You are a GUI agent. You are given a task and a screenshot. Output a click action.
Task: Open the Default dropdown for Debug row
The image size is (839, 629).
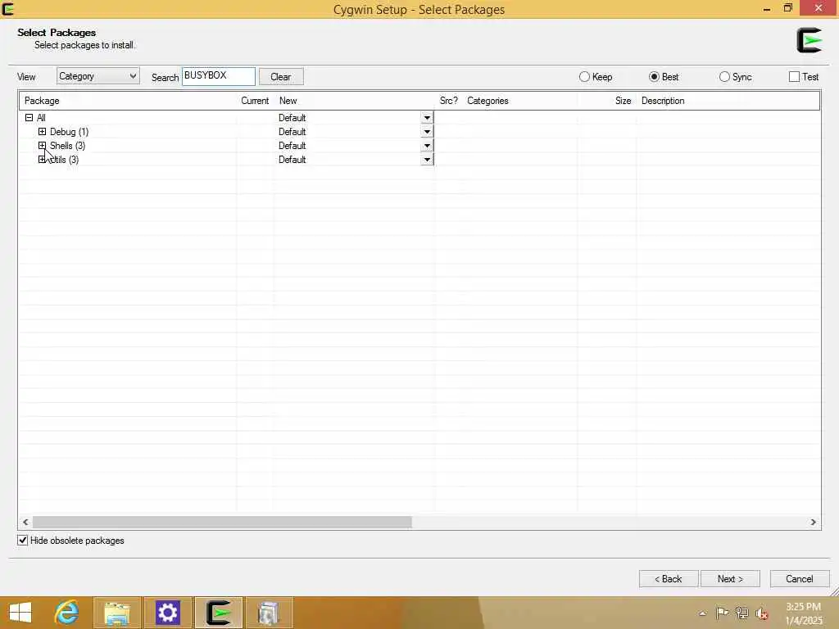(427, 132)
